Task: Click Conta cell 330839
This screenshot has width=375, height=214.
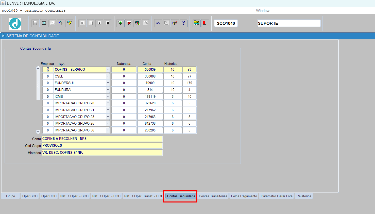Action: [150, 69]
